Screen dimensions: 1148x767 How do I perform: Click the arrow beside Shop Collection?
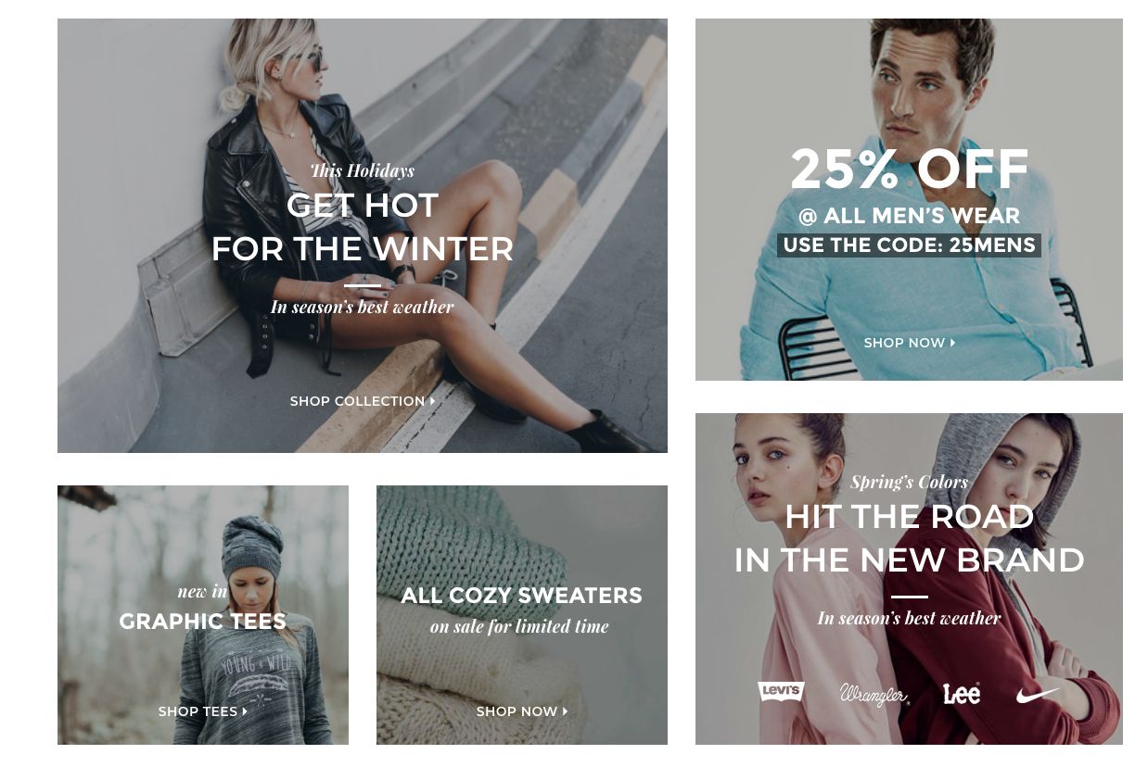(433, 401)
